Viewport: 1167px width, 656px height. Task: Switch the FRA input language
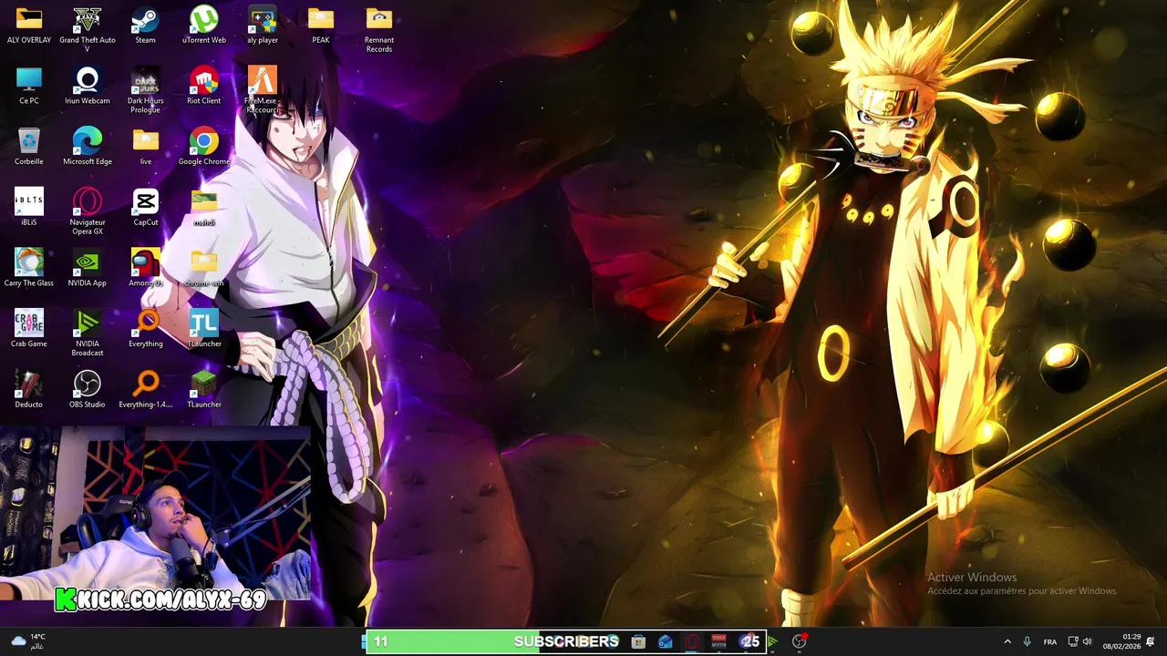[x=1050, y=641]
